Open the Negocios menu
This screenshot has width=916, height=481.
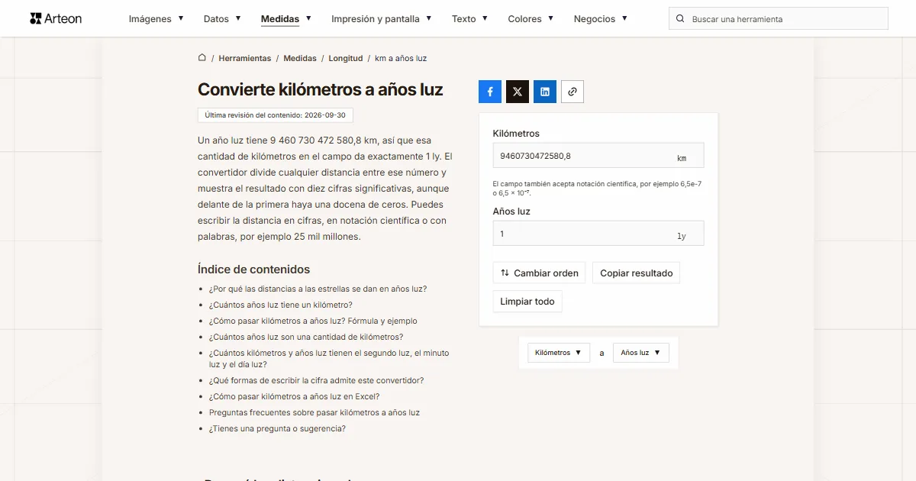[x=601, y=19]
